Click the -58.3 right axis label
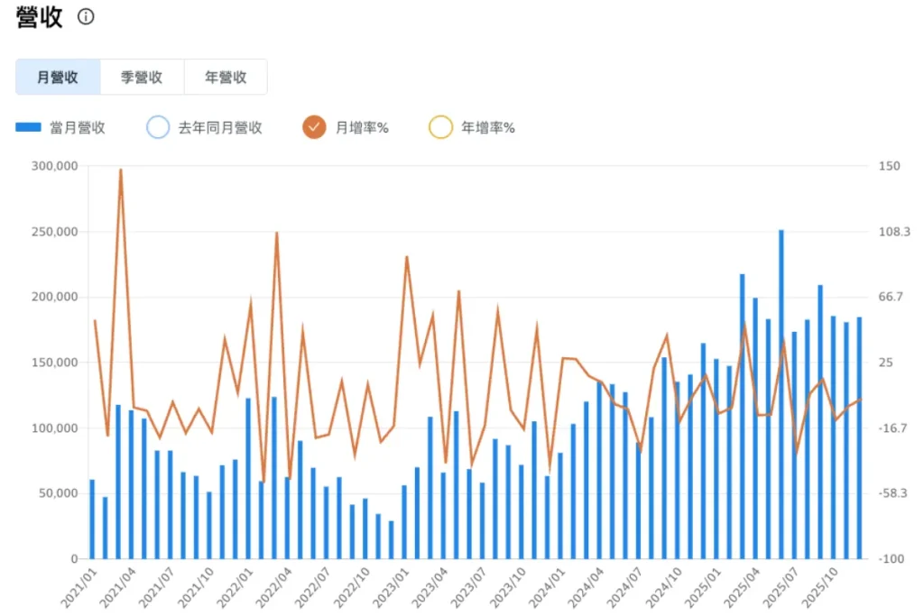This screenshot has height=616, width=924. (892, 493)
